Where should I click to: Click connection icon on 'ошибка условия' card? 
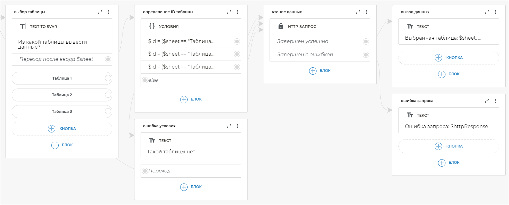point(229,126)
